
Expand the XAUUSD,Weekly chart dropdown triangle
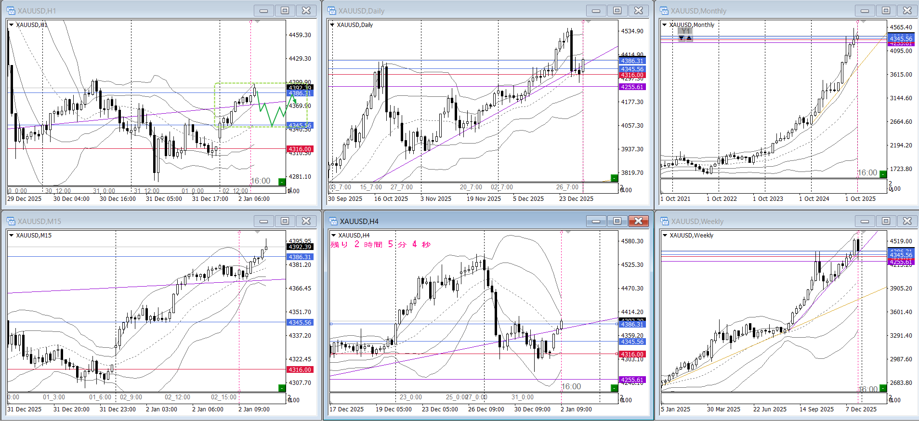[x=665, y=235]
